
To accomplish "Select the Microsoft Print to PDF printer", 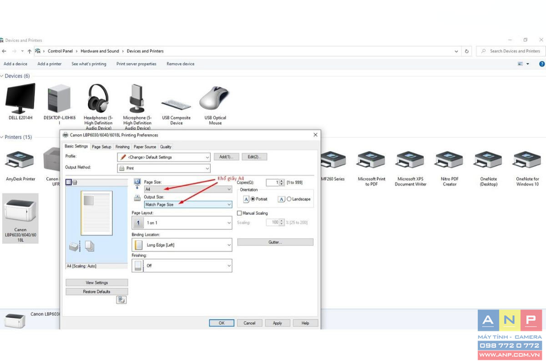I will [x=371, y=168].
